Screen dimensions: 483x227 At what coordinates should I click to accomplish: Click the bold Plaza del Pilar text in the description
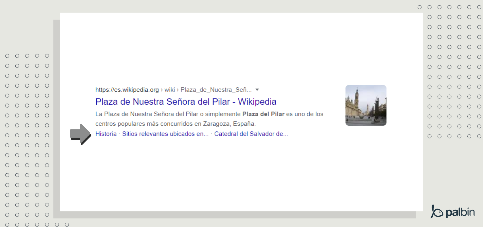[x=263, y=114]
